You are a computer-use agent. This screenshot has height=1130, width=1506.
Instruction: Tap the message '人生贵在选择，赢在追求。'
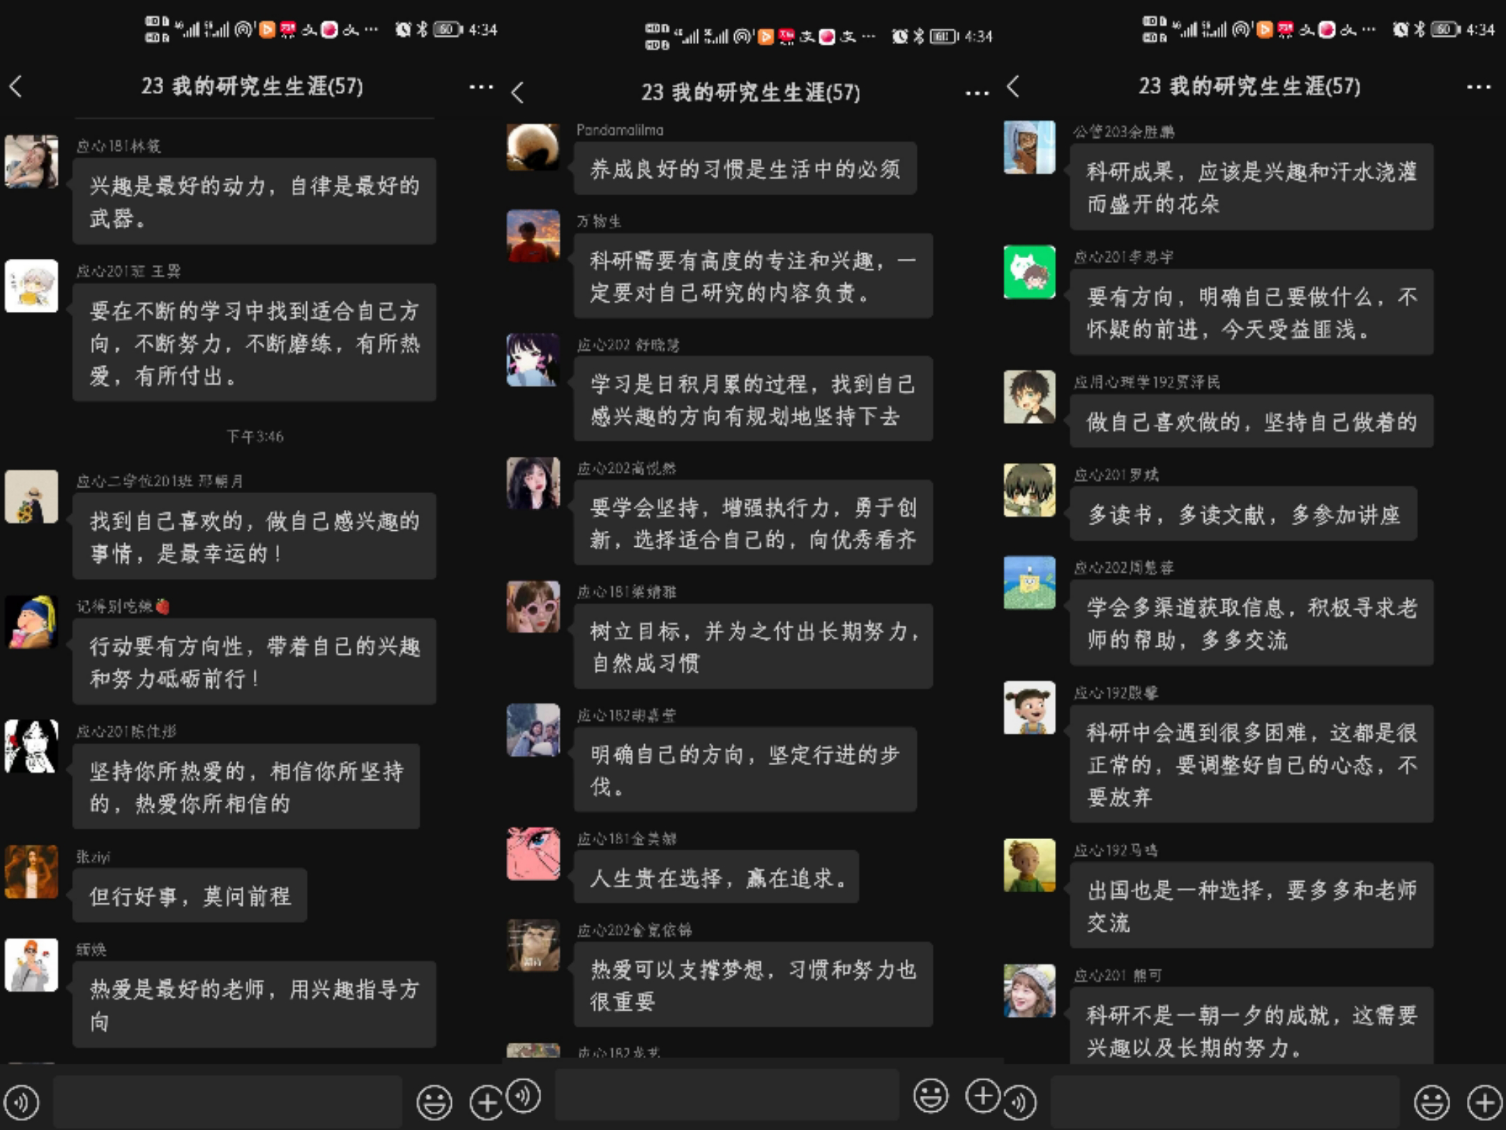[x=716, y=877]
